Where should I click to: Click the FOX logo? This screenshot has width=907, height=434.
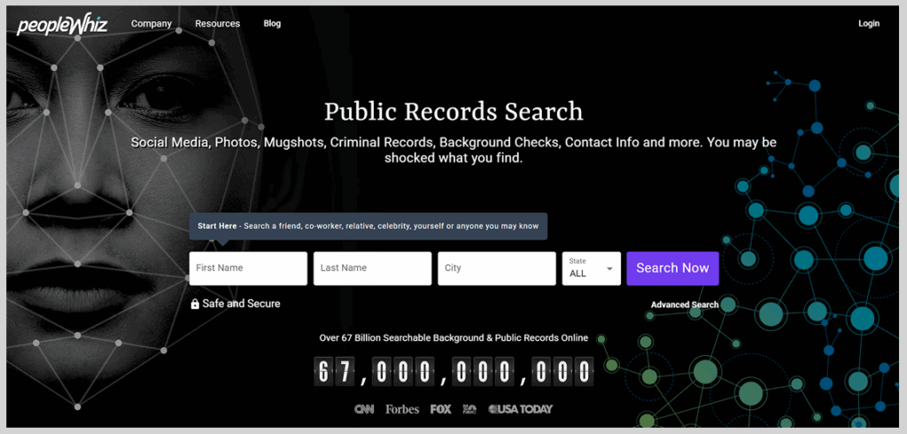440,409
